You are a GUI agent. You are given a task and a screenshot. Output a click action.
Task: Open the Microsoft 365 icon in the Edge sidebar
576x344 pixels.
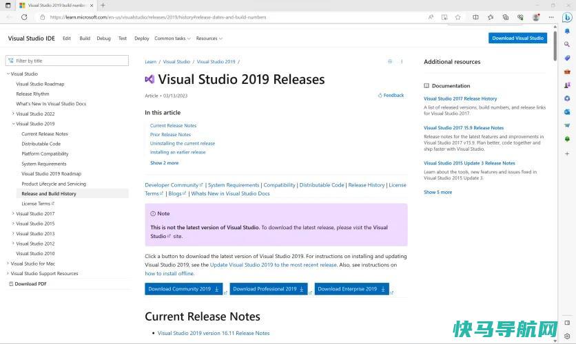567,98
